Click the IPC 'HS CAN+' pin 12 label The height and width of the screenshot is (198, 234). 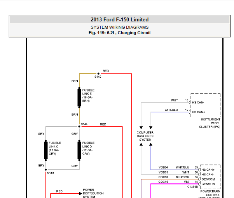tap(199, 112)
